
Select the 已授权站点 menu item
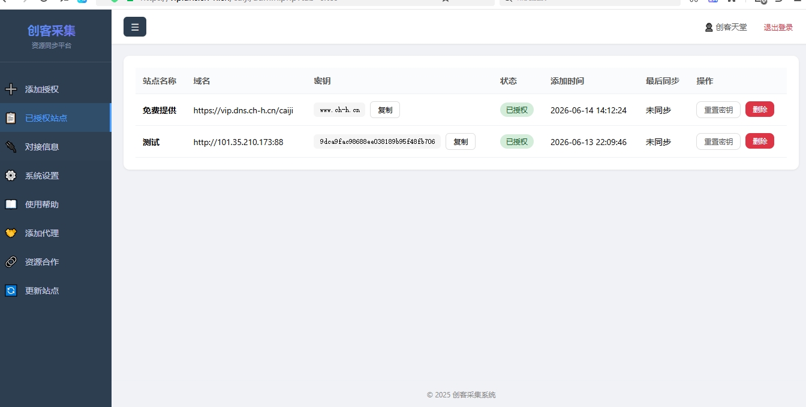click(56, 118)
